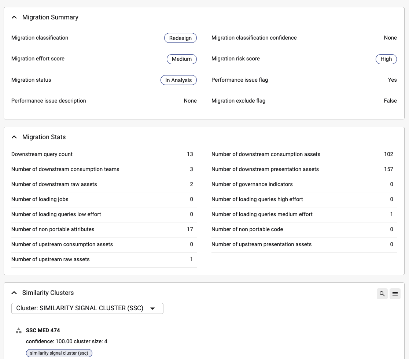Click the Migration exclude flag value False
409x359 pixels.
(390, 101)
